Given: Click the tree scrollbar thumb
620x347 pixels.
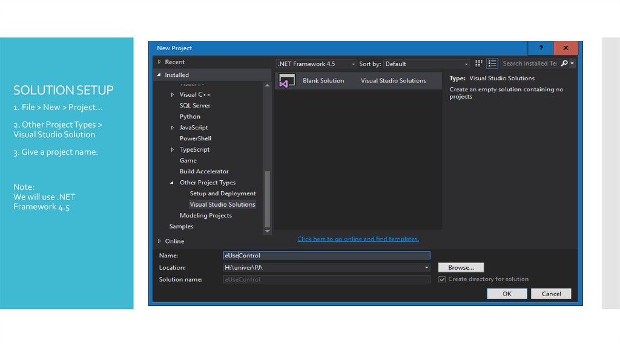Looking at the screenshot, I should pyautogui.click(x=267, y=199).
